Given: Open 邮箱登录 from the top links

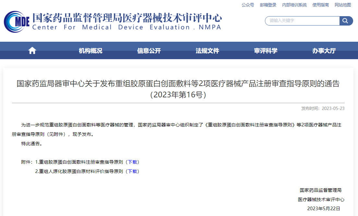Looking at the screenshot, I should click(268, 5).
